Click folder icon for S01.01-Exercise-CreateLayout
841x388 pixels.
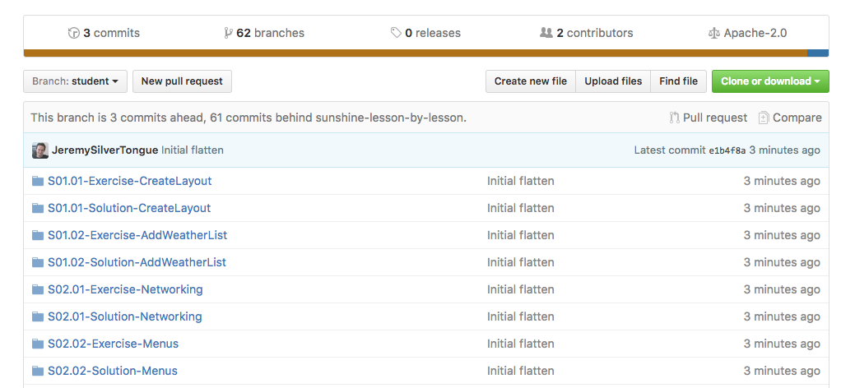click(x=38, y=181)
